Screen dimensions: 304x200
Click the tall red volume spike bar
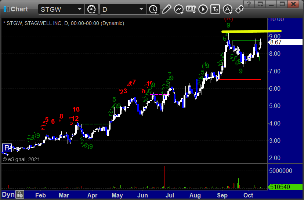(164, 177)
